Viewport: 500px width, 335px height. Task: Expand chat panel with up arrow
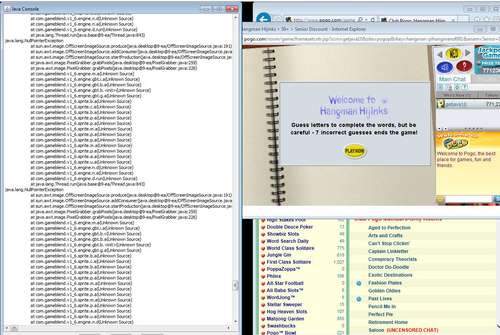click(445, 129)
